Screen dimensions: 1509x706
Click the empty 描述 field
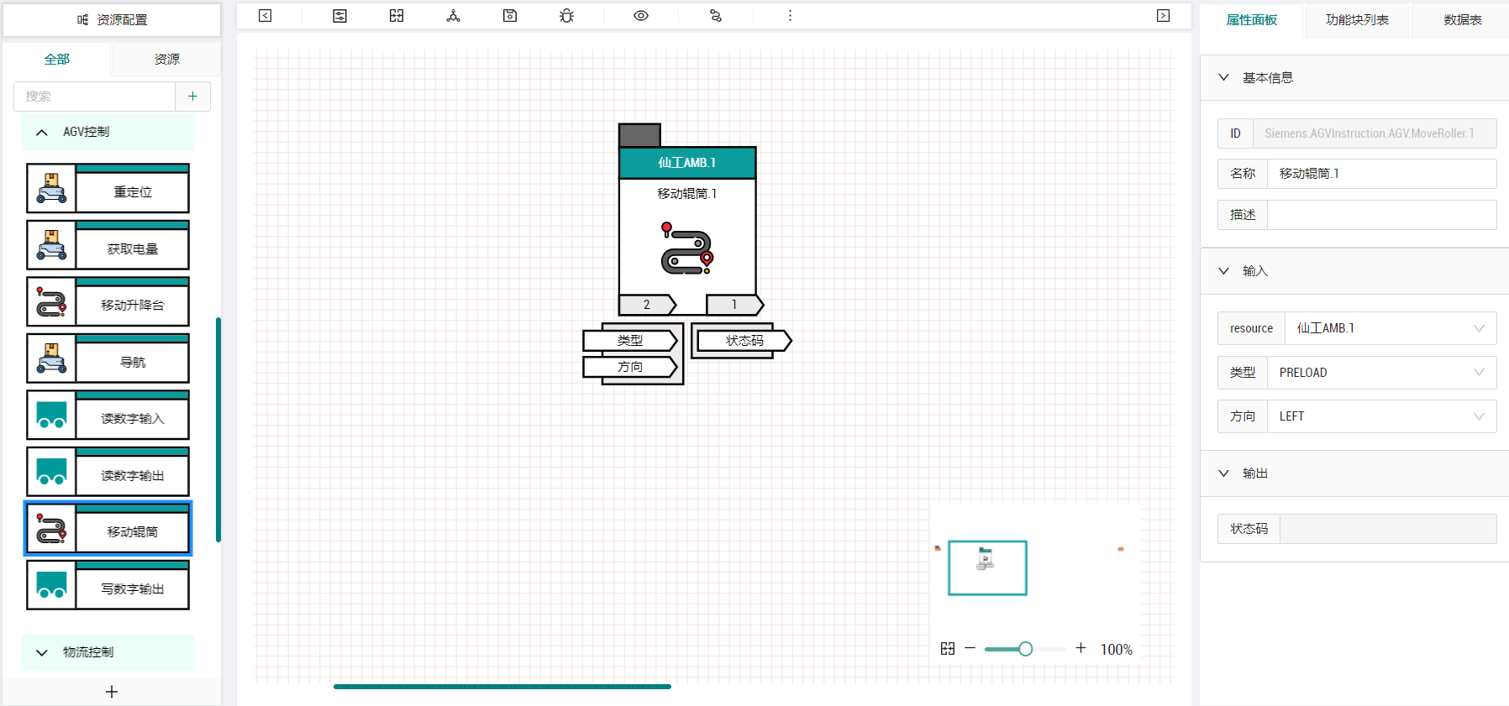(1381, 215)
